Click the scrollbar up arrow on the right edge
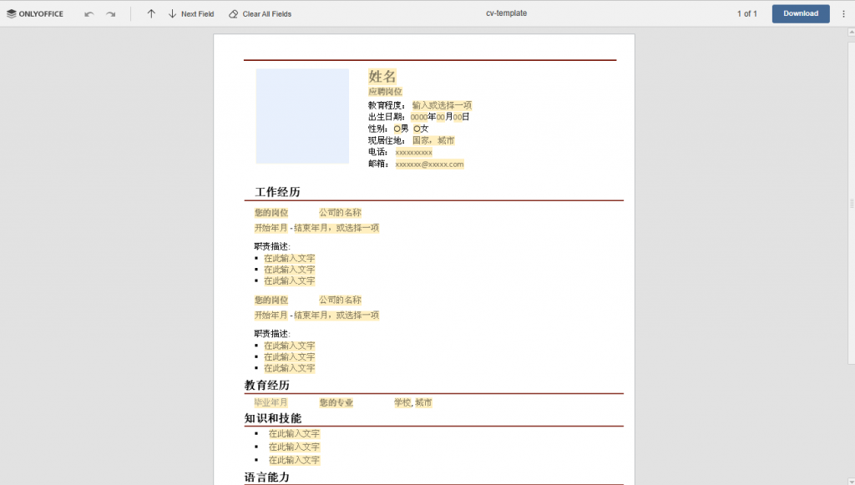 click(850, 33)
